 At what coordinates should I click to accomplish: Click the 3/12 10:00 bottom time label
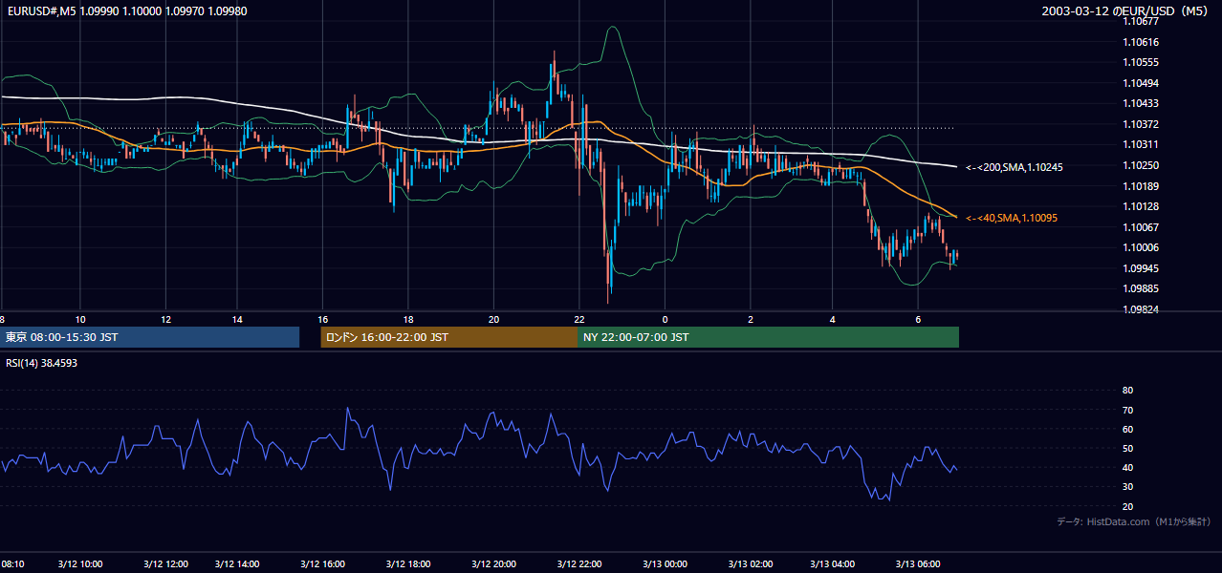coord(79,563)
